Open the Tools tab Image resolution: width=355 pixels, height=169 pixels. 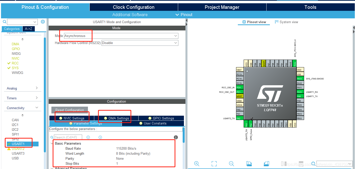(310, 7)
